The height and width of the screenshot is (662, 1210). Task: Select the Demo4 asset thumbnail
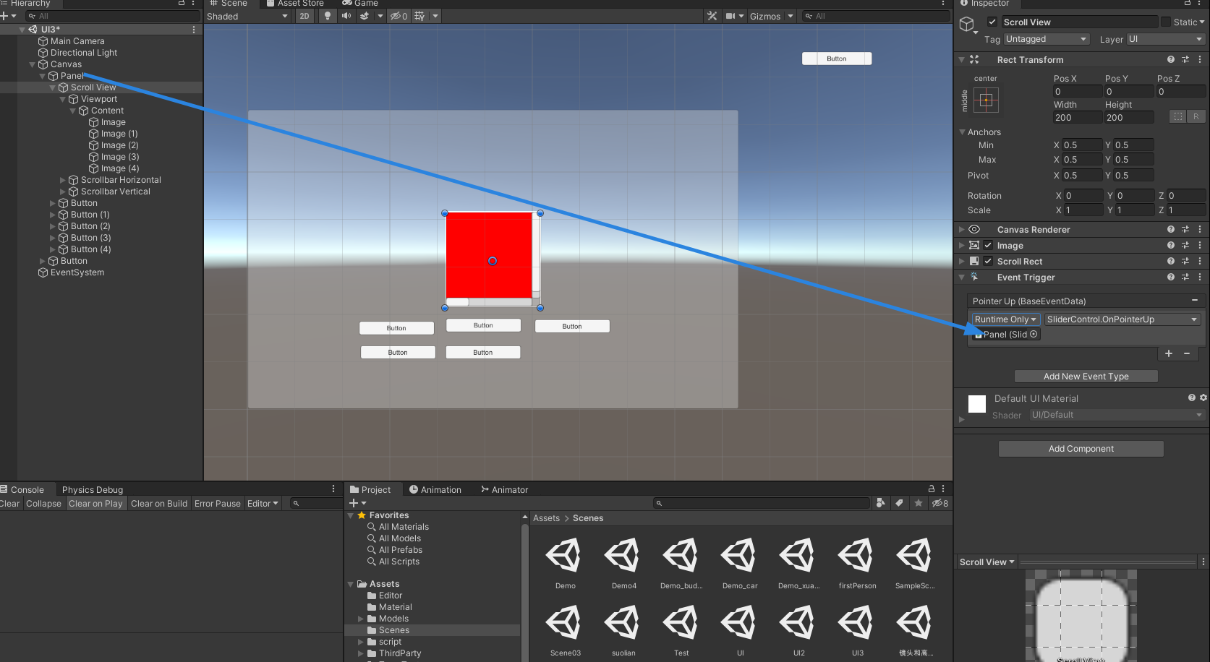(622, 555)
